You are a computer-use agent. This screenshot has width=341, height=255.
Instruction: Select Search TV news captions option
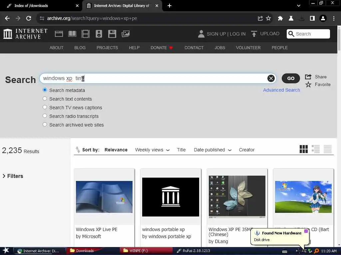(45, 107)
